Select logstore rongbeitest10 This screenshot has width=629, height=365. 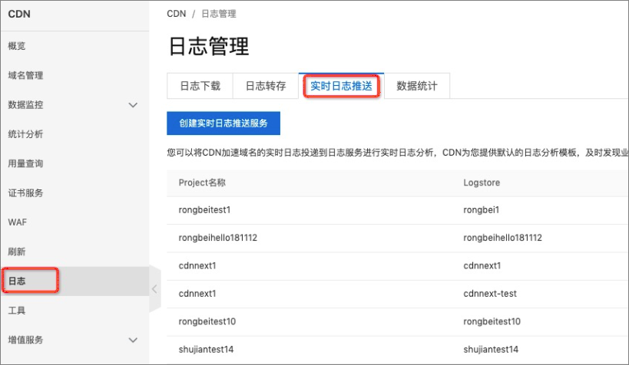coord(492,321)
